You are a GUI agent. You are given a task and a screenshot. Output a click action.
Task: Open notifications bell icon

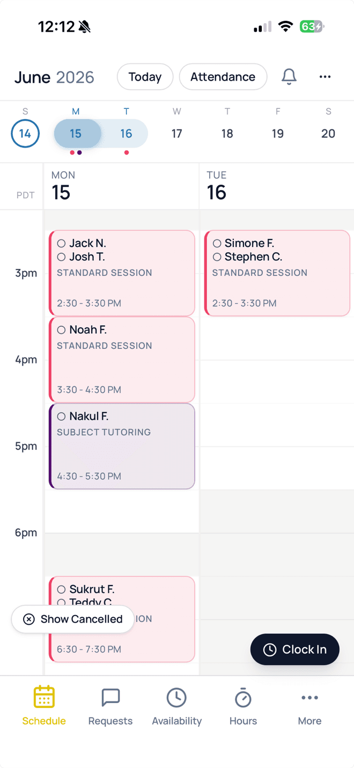click(289, 77)
